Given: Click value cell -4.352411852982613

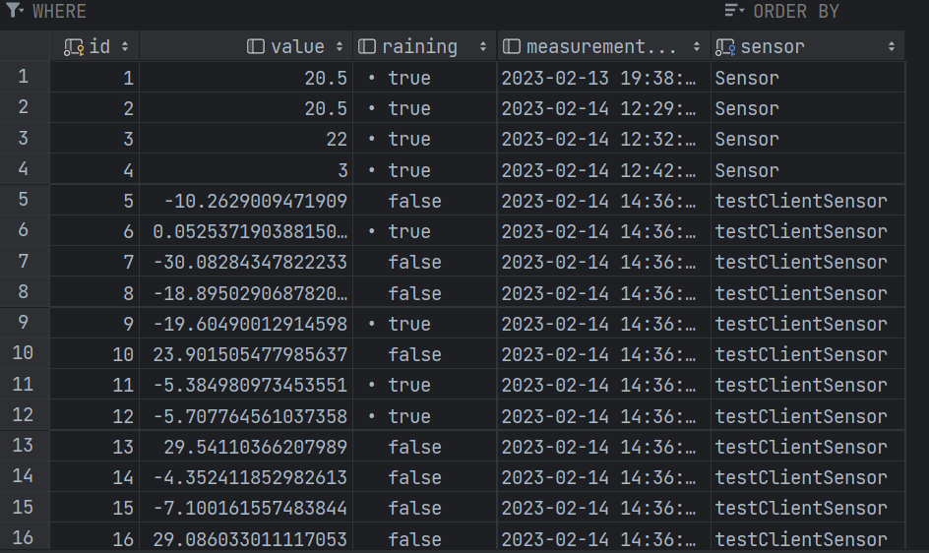Looking at the screenshot, I should (x=246, y=478).
